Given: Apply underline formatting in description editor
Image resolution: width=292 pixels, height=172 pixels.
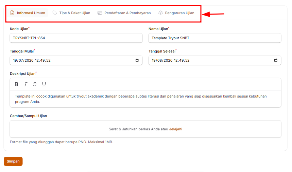Looking at the screenshot, I should point(44,84).
